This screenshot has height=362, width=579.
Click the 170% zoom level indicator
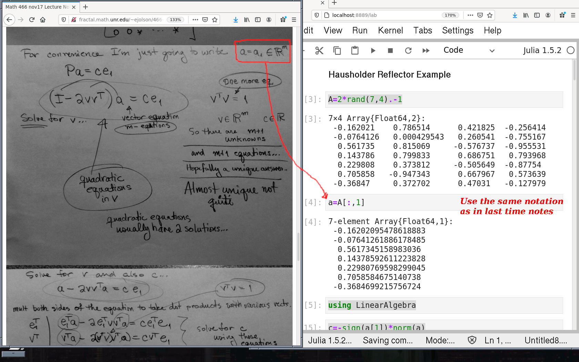[x=450, y=15]
